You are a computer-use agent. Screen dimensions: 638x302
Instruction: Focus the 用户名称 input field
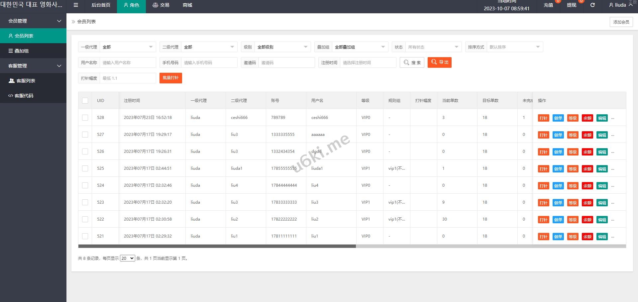[x=128, y=63]
